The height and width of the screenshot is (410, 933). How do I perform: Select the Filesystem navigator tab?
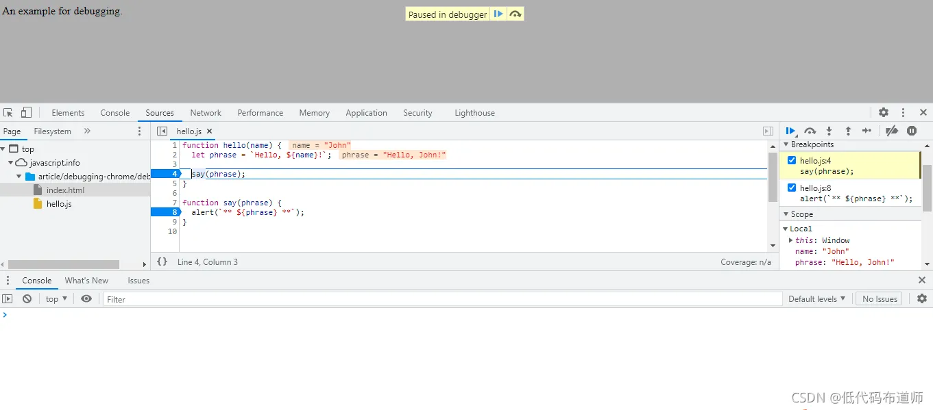tap(52, 131)
